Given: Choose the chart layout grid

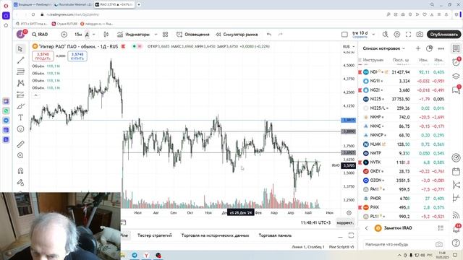Looking at the screenshot, I should (x=344, y=35).
